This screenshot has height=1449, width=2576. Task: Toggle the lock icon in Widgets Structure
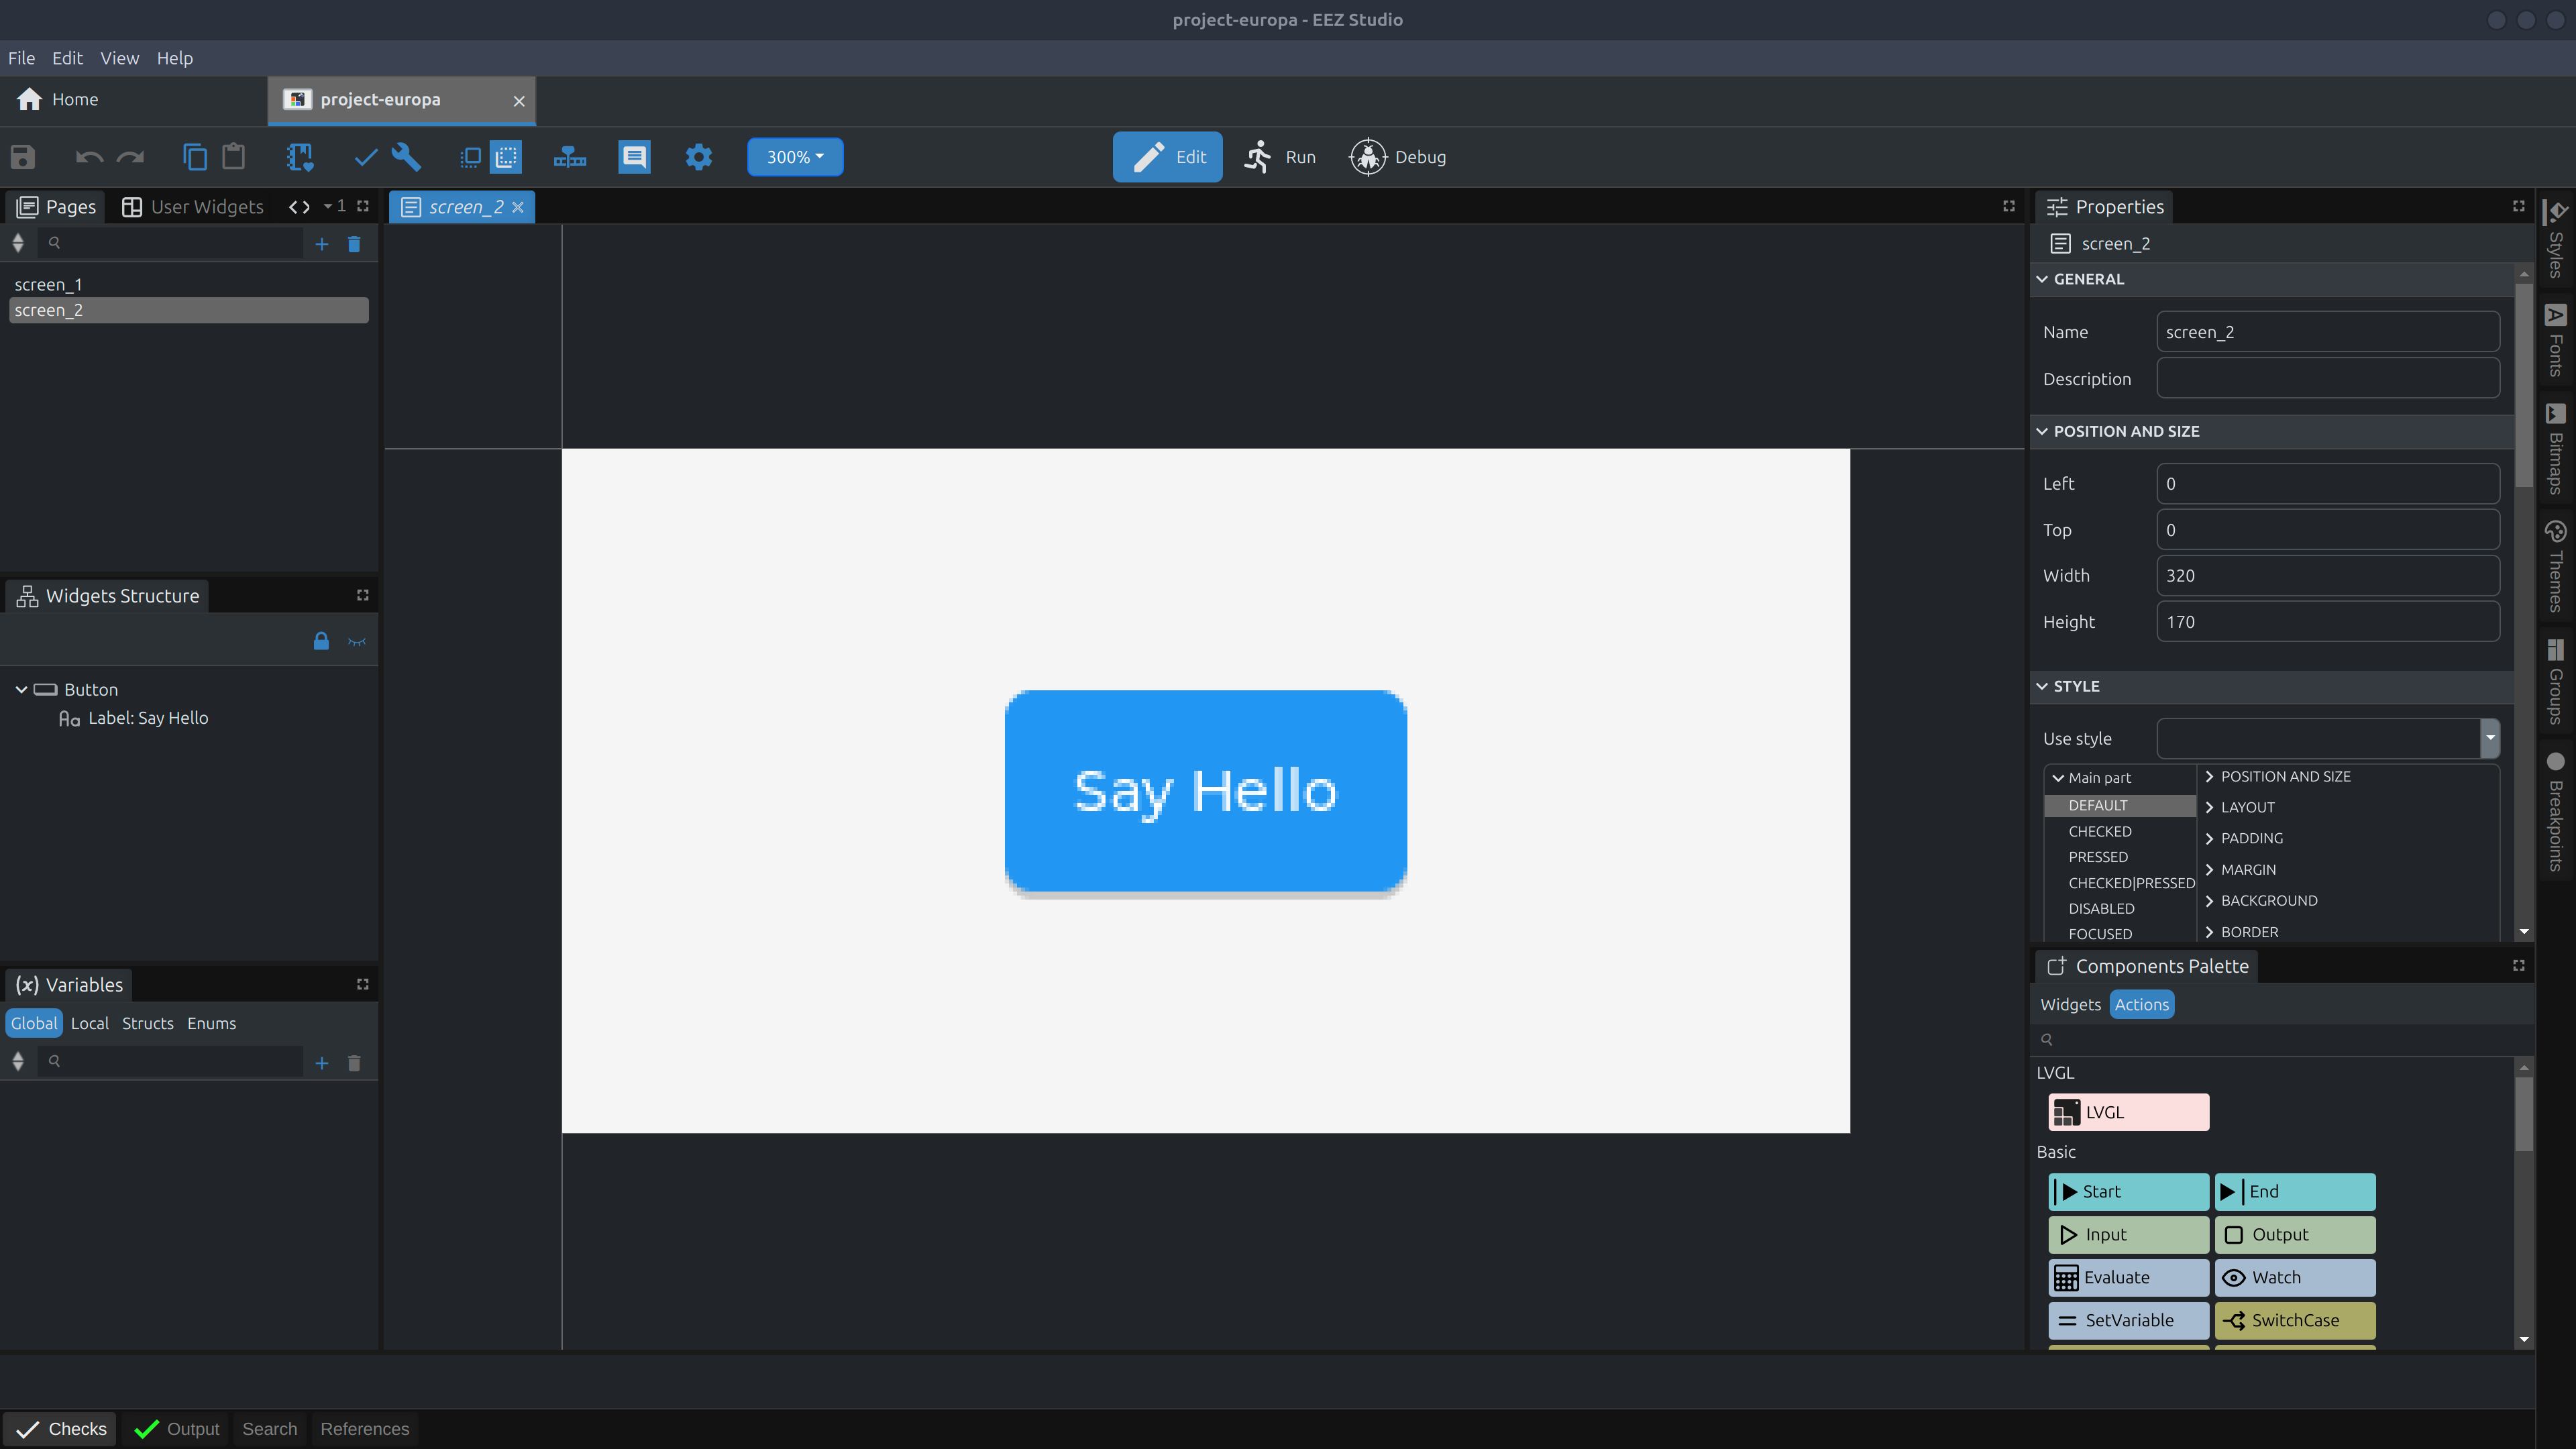(321, 641)
